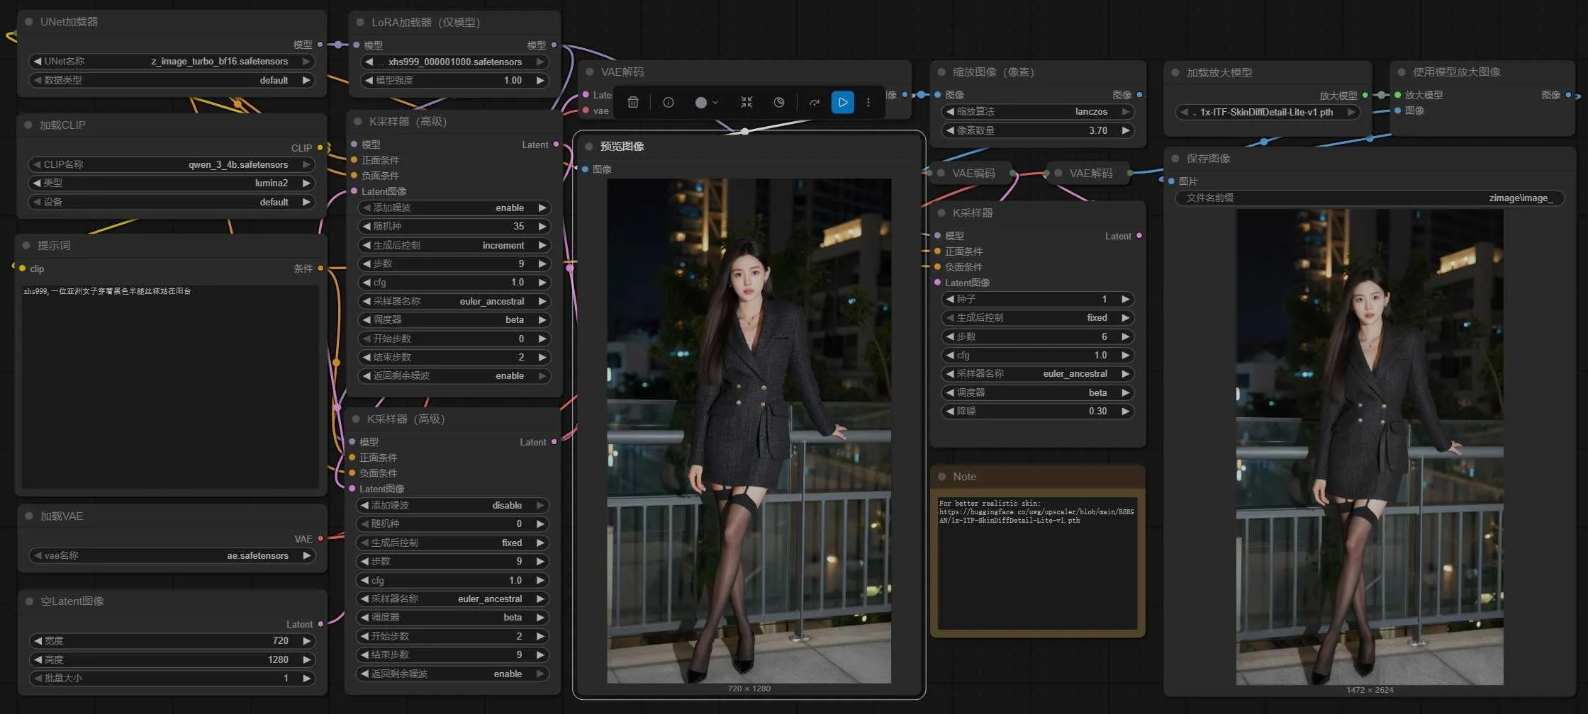This screenshot has height=714, width=1588.
Task: Click the 文件名前缀 zimage\image_ field
Action: tap(1369, 198)
